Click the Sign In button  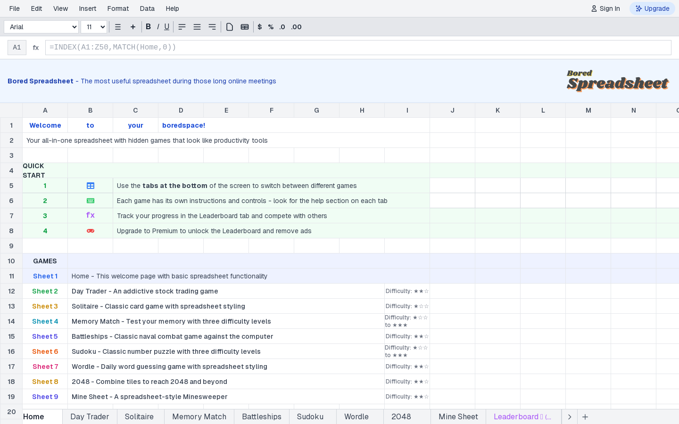click(x=605, y=8)
